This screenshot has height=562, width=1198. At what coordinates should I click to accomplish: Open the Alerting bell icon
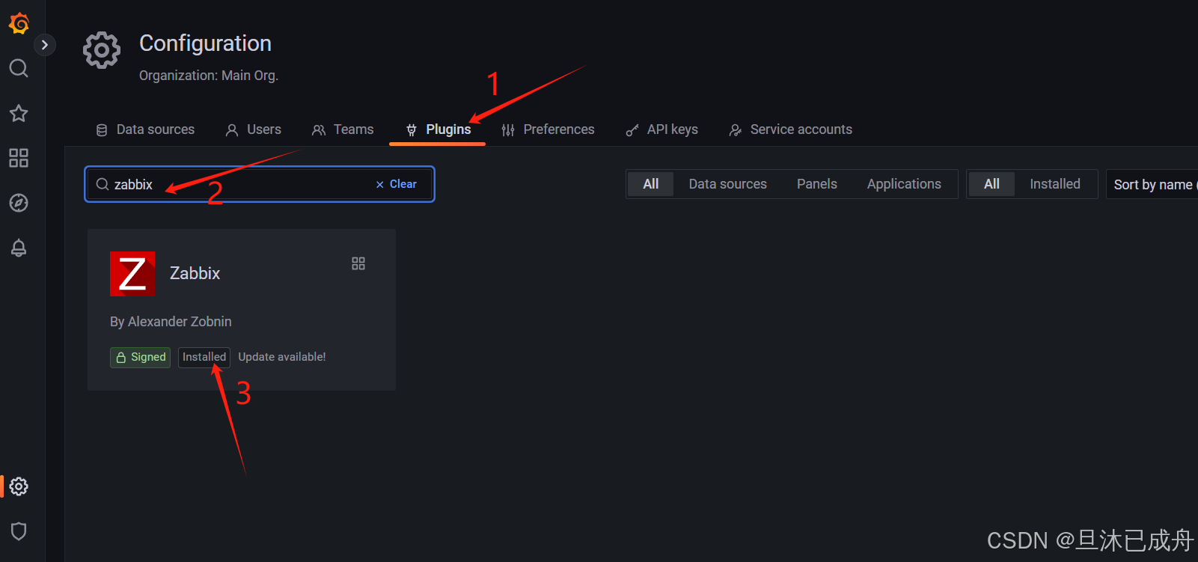point(19,248)
